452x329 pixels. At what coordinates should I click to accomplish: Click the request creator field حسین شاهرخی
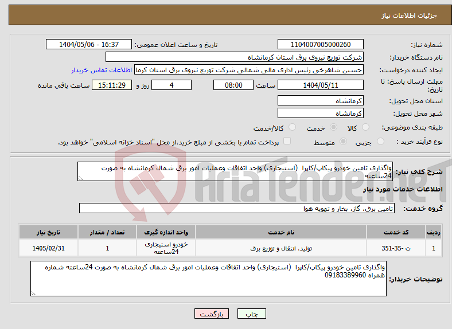pos(249,70)
